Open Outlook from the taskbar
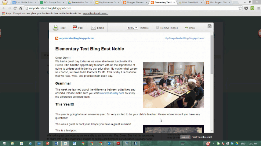 tap(39, 143)
